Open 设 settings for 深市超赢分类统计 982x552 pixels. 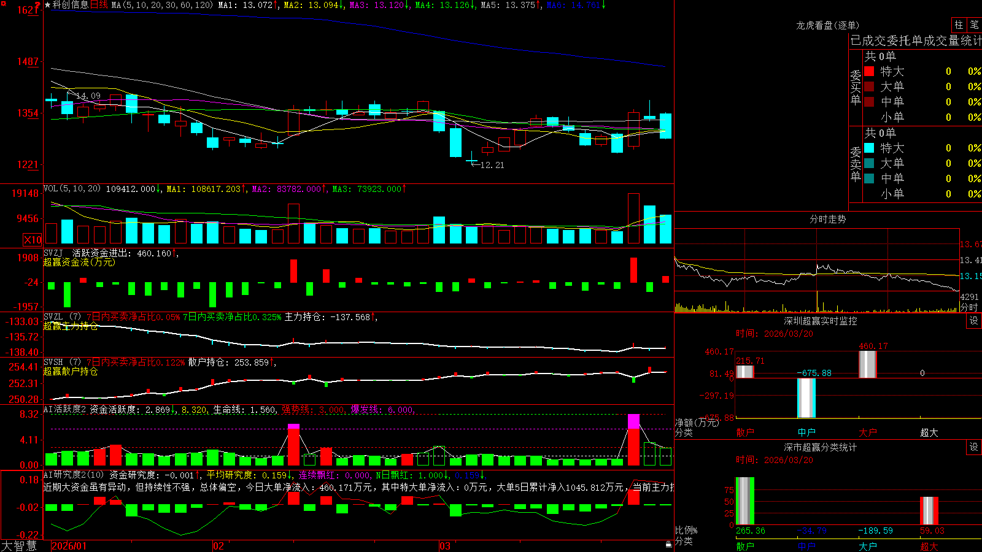point(974,447)
